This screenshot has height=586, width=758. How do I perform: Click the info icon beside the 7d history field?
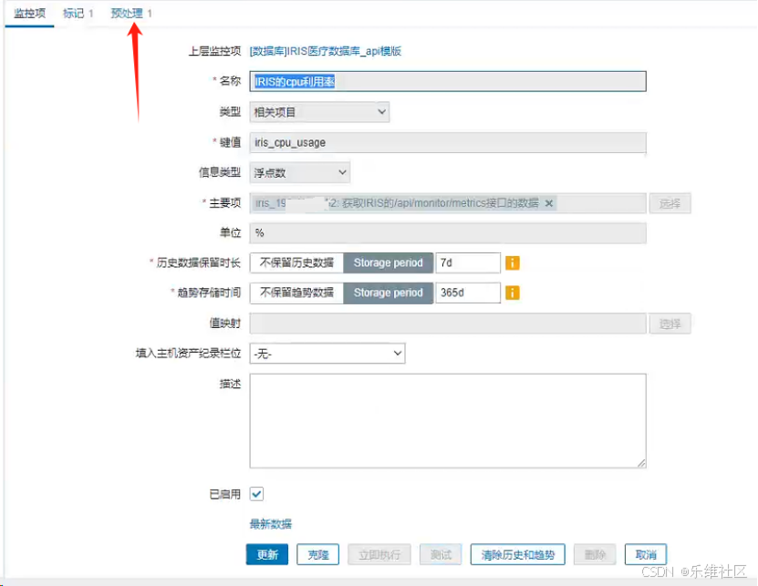(x=512, y=262)
